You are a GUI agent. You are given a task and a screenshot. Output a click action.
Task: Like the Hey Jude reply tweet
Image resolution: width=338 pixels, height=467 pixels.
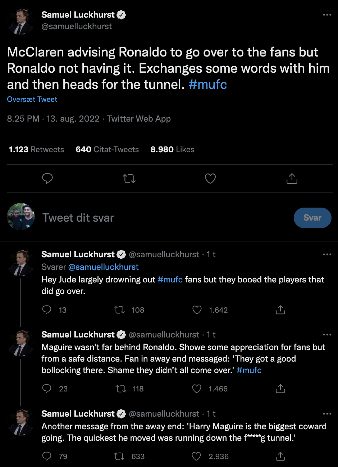tap(197, 310)
